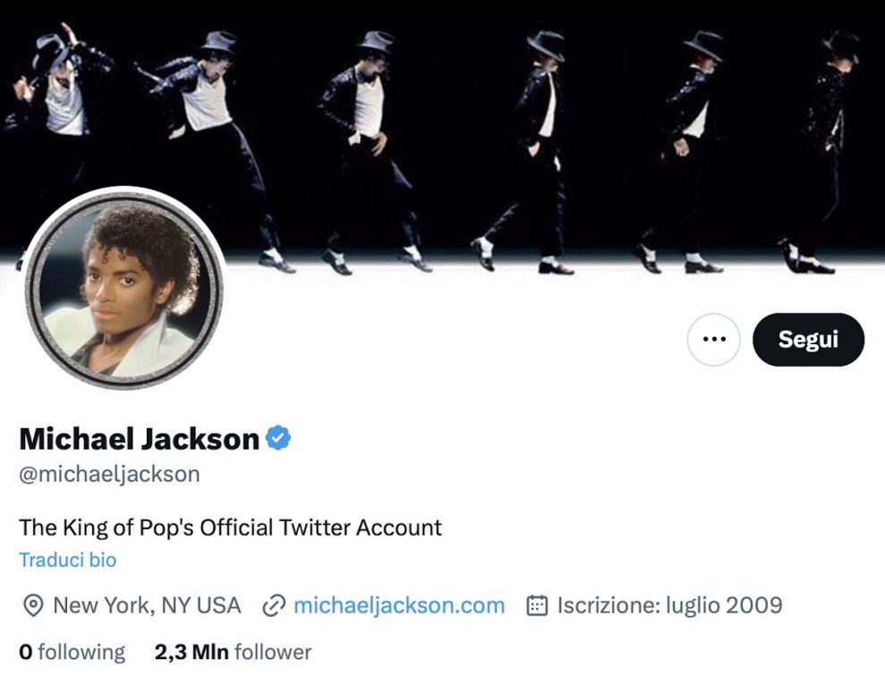This screenshot has width=885, height=684.
Task: Click the Traduci bio link
Action: 68,561
